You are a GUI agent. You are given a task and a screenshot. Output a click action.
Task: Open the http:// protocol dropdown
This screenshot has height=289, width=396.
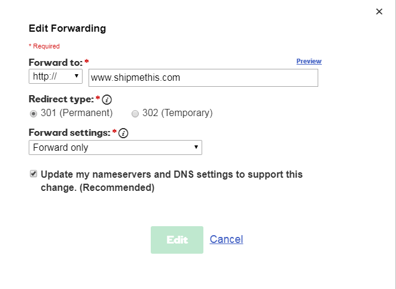click(x=55, y=77)
